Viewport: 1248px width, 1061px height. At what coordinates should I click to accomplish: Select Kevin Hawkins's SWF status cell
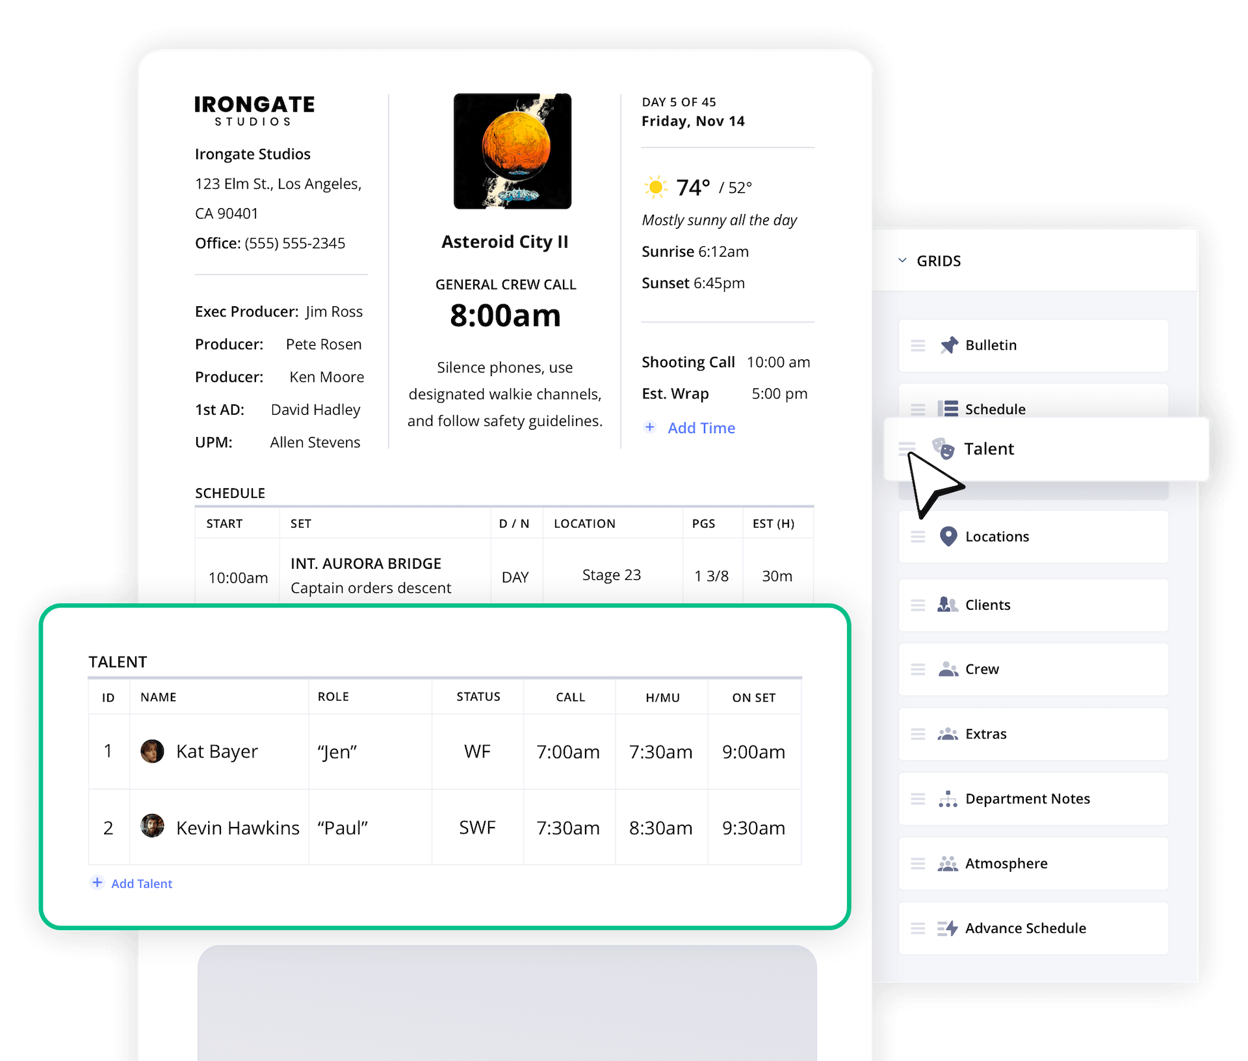coord(478,828)
